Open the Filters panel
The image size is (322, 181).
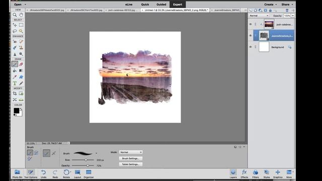click(256, 173)
